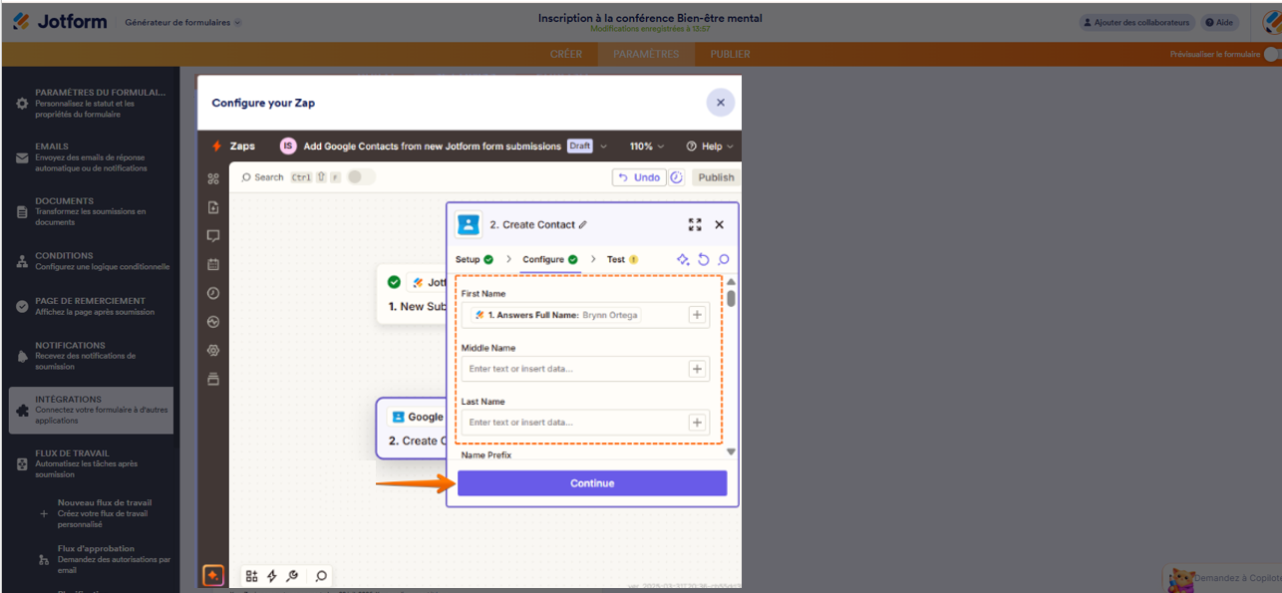Click scrollbar up arrow in Configure panel
This screenshot has width=1282, height=593.
(731, 282)
